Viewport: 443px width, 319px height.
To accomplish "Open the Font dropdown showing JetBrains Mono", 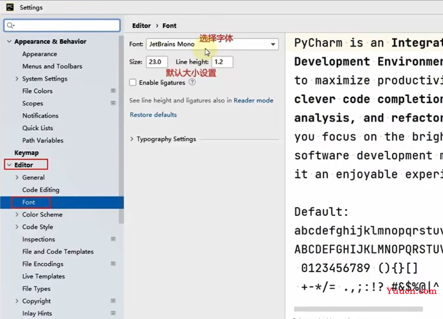I will point(212,44).
